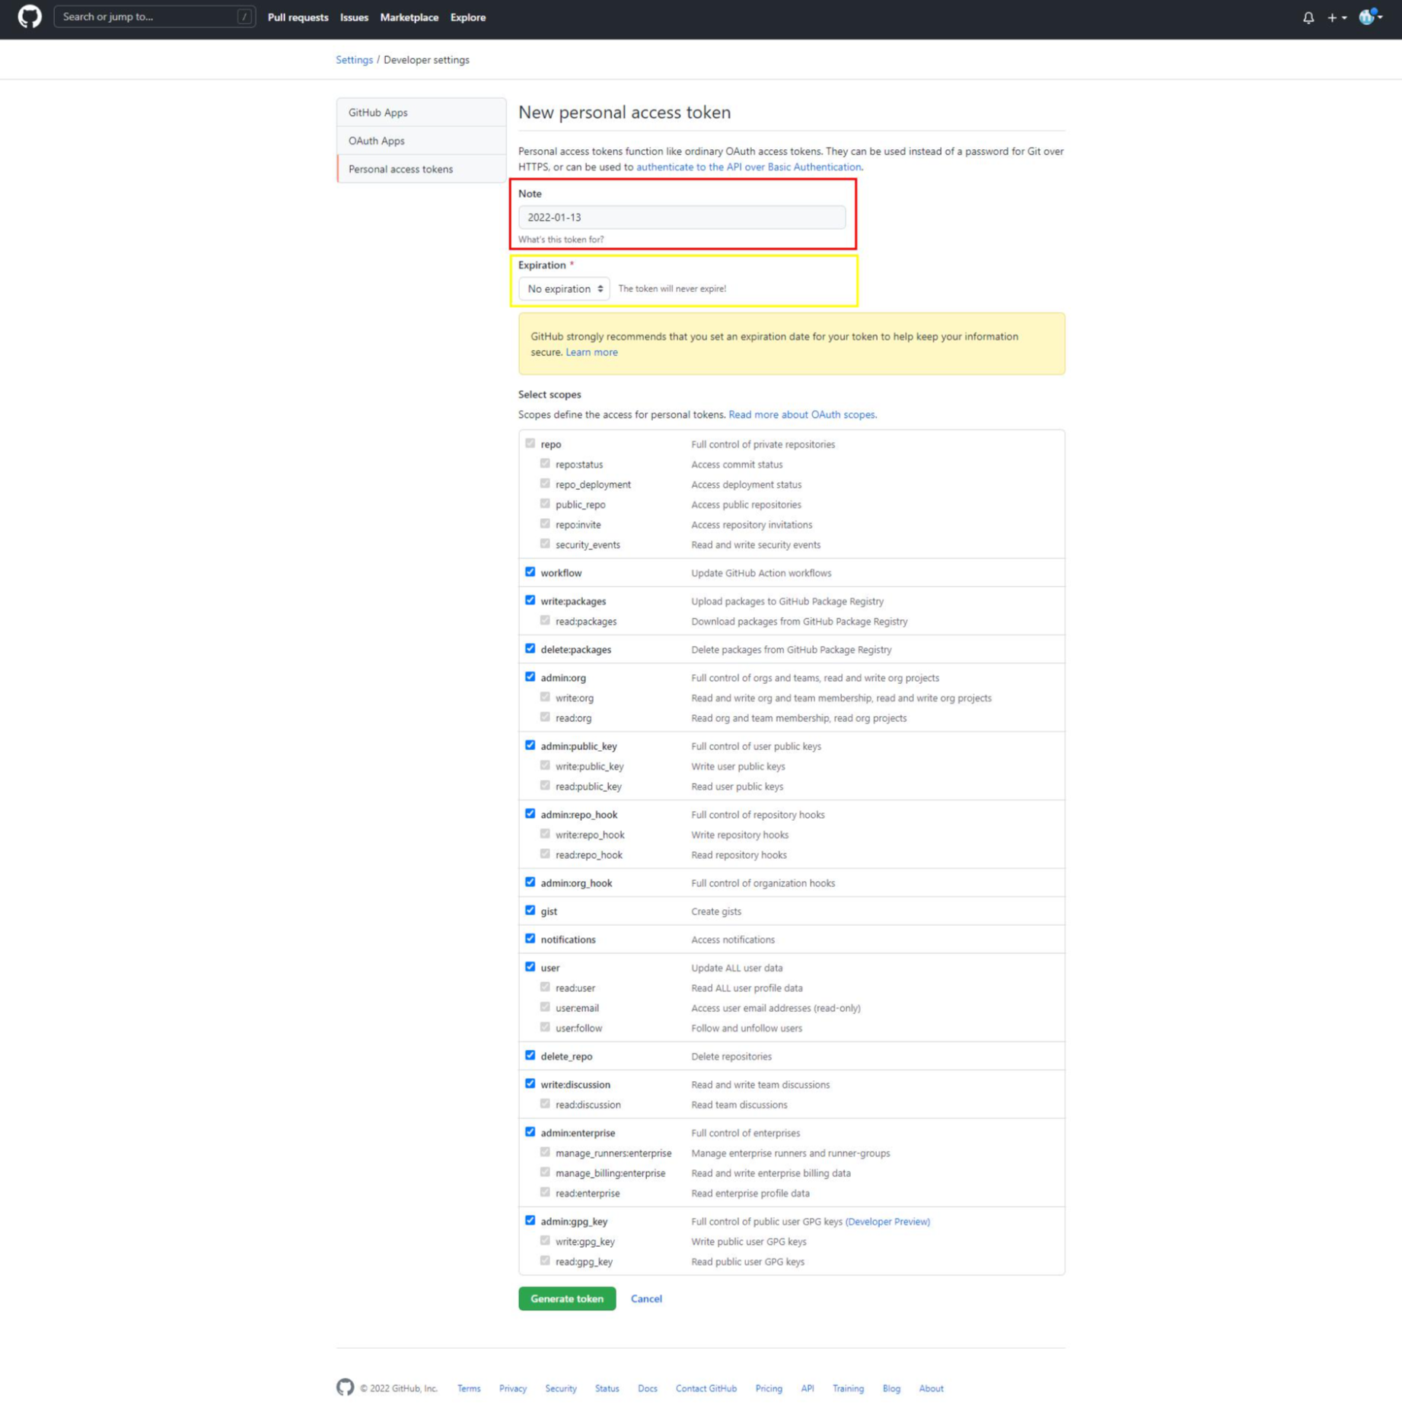Open Status in footer

pos(607,1388)
